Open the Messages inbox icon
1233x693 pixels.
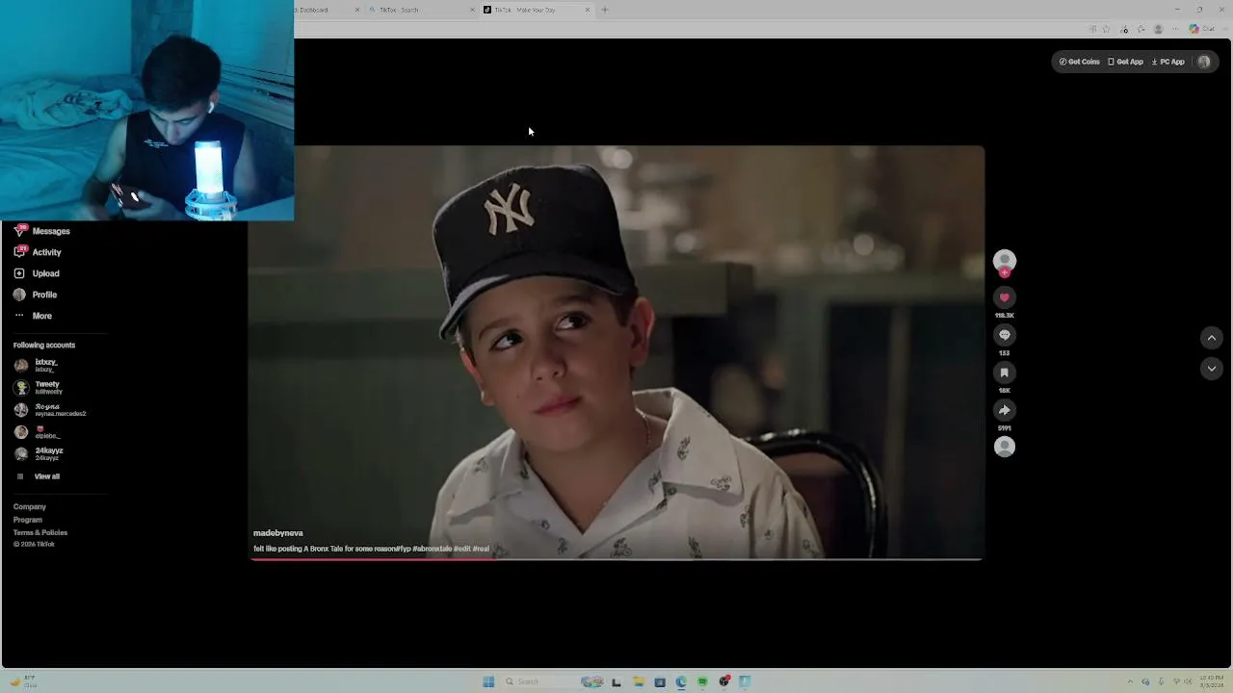coord(19,231)
